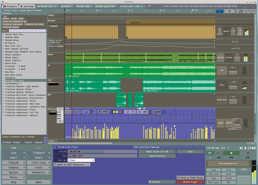Open the Reverb plugin on basedr track
This screenshot has height=185, width=258.
pos(226,31)
